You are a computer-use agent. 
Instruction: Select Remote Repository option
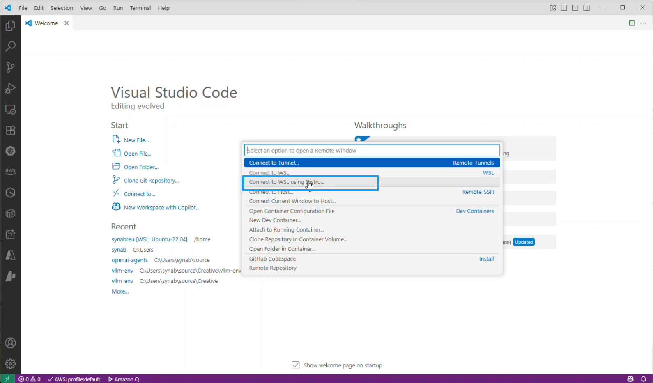[x=372, y=268]
